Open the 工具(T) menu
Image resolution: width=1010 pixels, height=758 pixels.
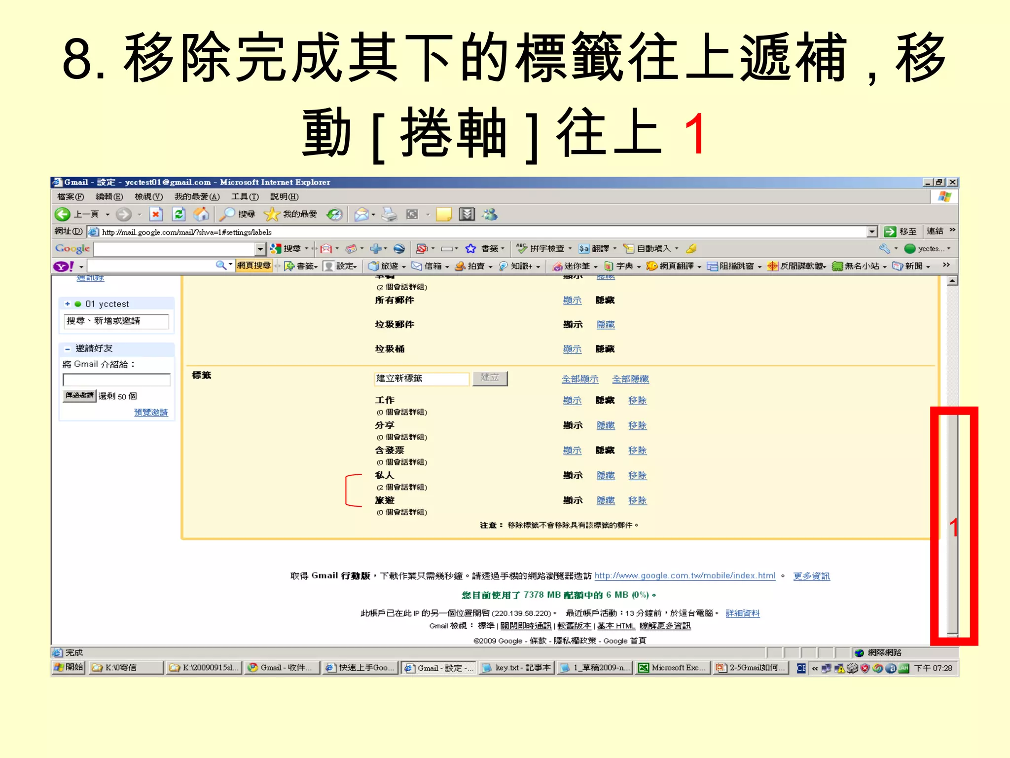[245, 196]
